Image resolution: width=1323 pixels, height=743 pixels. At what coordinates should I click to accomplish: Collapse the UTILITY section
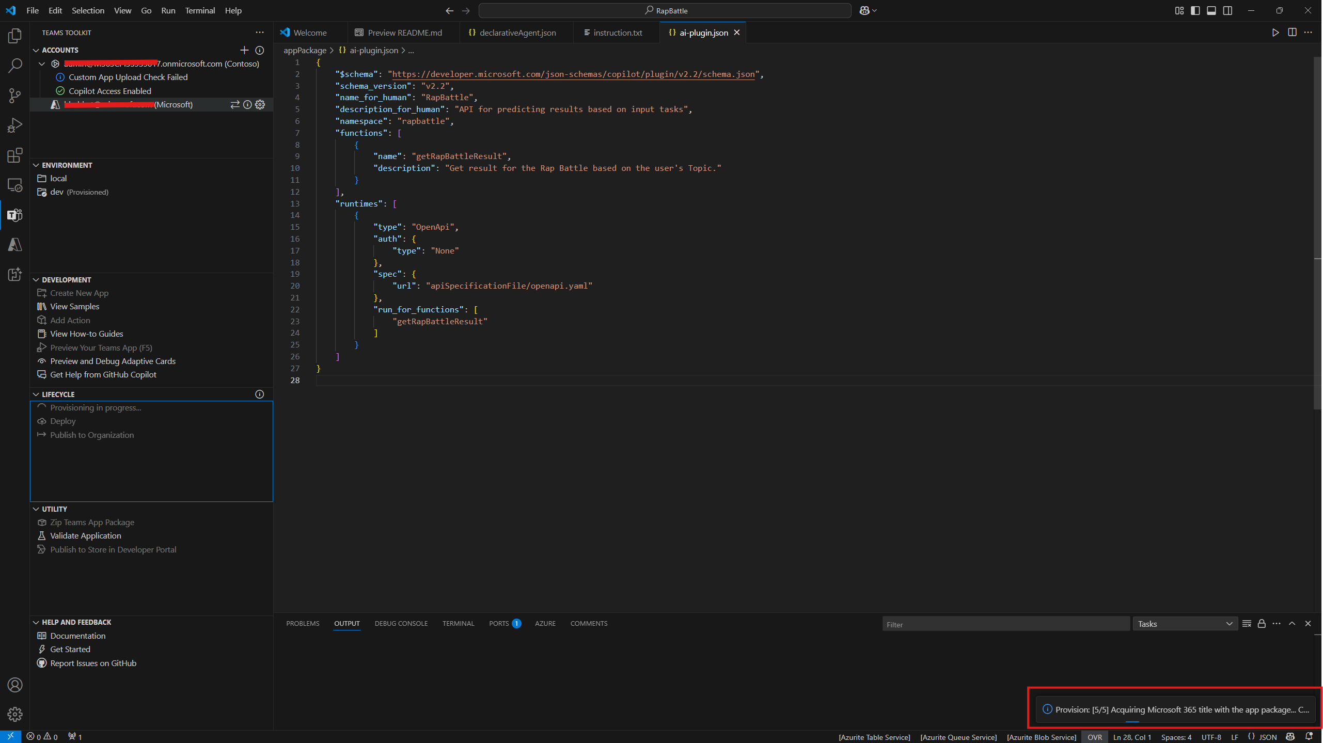36,509
